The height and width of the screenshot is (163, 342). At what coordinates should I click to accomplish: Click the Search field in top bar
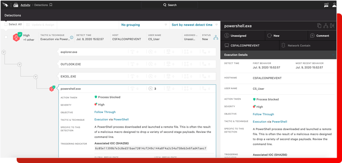[170, 5]
